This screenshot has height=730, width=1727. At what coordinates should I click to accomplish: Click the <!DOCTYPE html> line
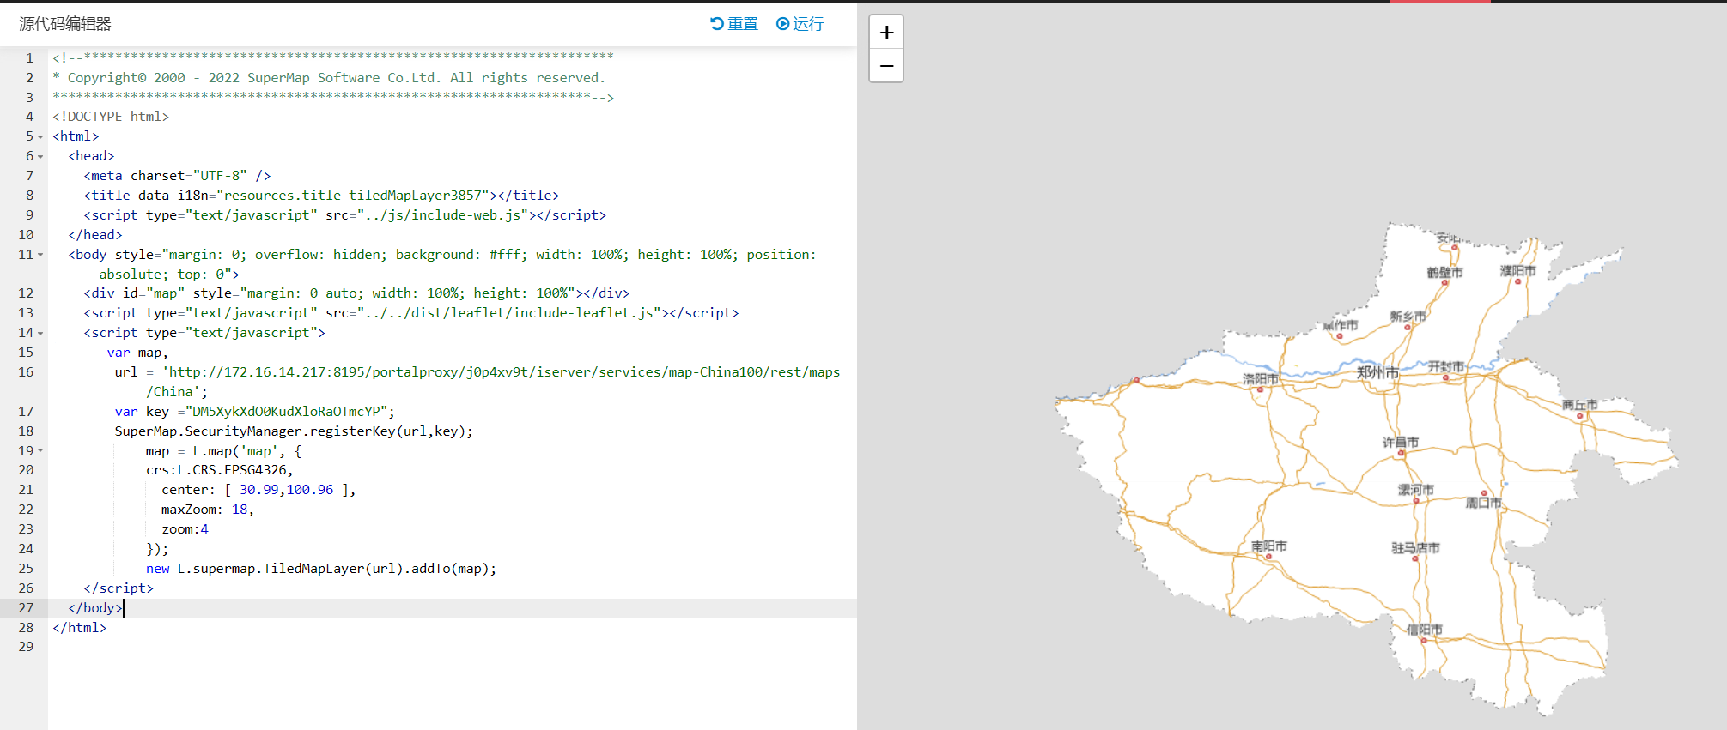click(x=111, y=117)
